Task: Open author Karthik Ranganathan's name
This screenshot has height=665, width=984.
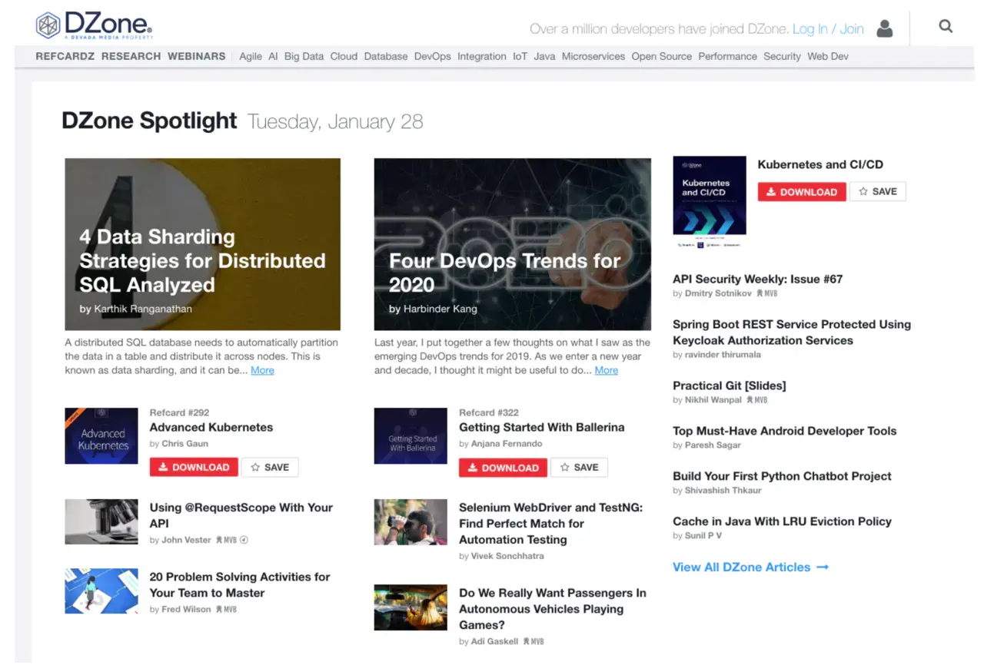Action: 143,309
